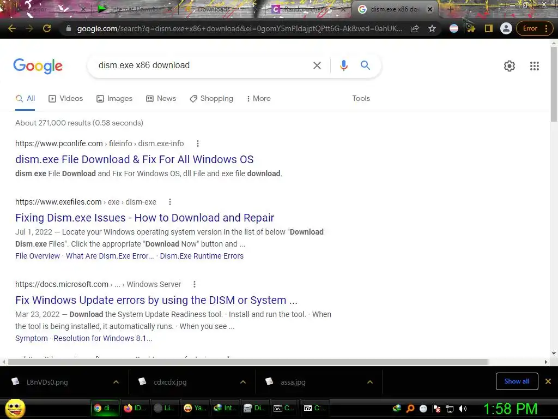558x419 pixels.
Task: Click the pconlife.com URL breadcrumb
Action: [99, 143]
